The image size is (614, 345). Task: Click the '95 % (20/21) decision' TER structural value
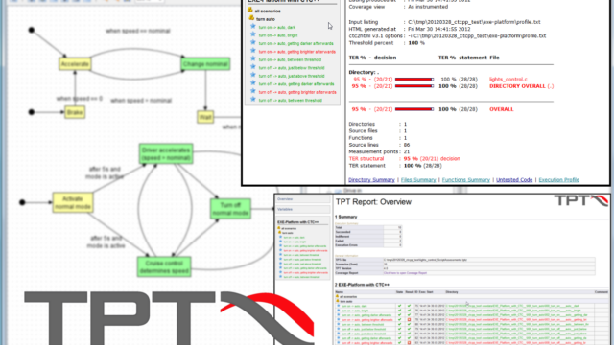[x=432, y=159]
